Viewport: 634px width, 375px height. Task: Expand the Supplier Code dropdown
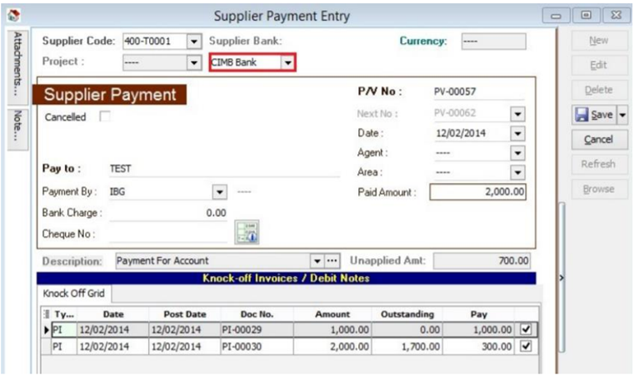(194, 41)
